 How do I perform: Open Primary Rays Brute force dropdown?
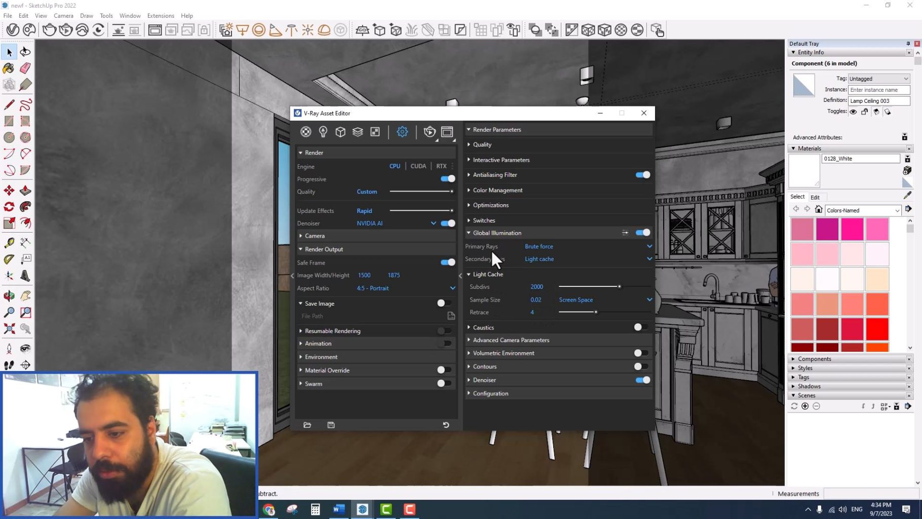coord(588,246)
